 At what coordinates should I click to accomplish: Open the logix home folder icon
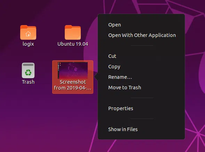(28, 32)
